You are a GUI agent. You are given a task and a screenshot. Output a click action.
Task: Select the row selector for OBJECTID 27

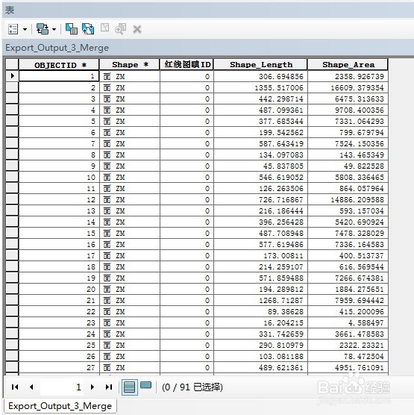pyautogui.click(x=12, y=367)
